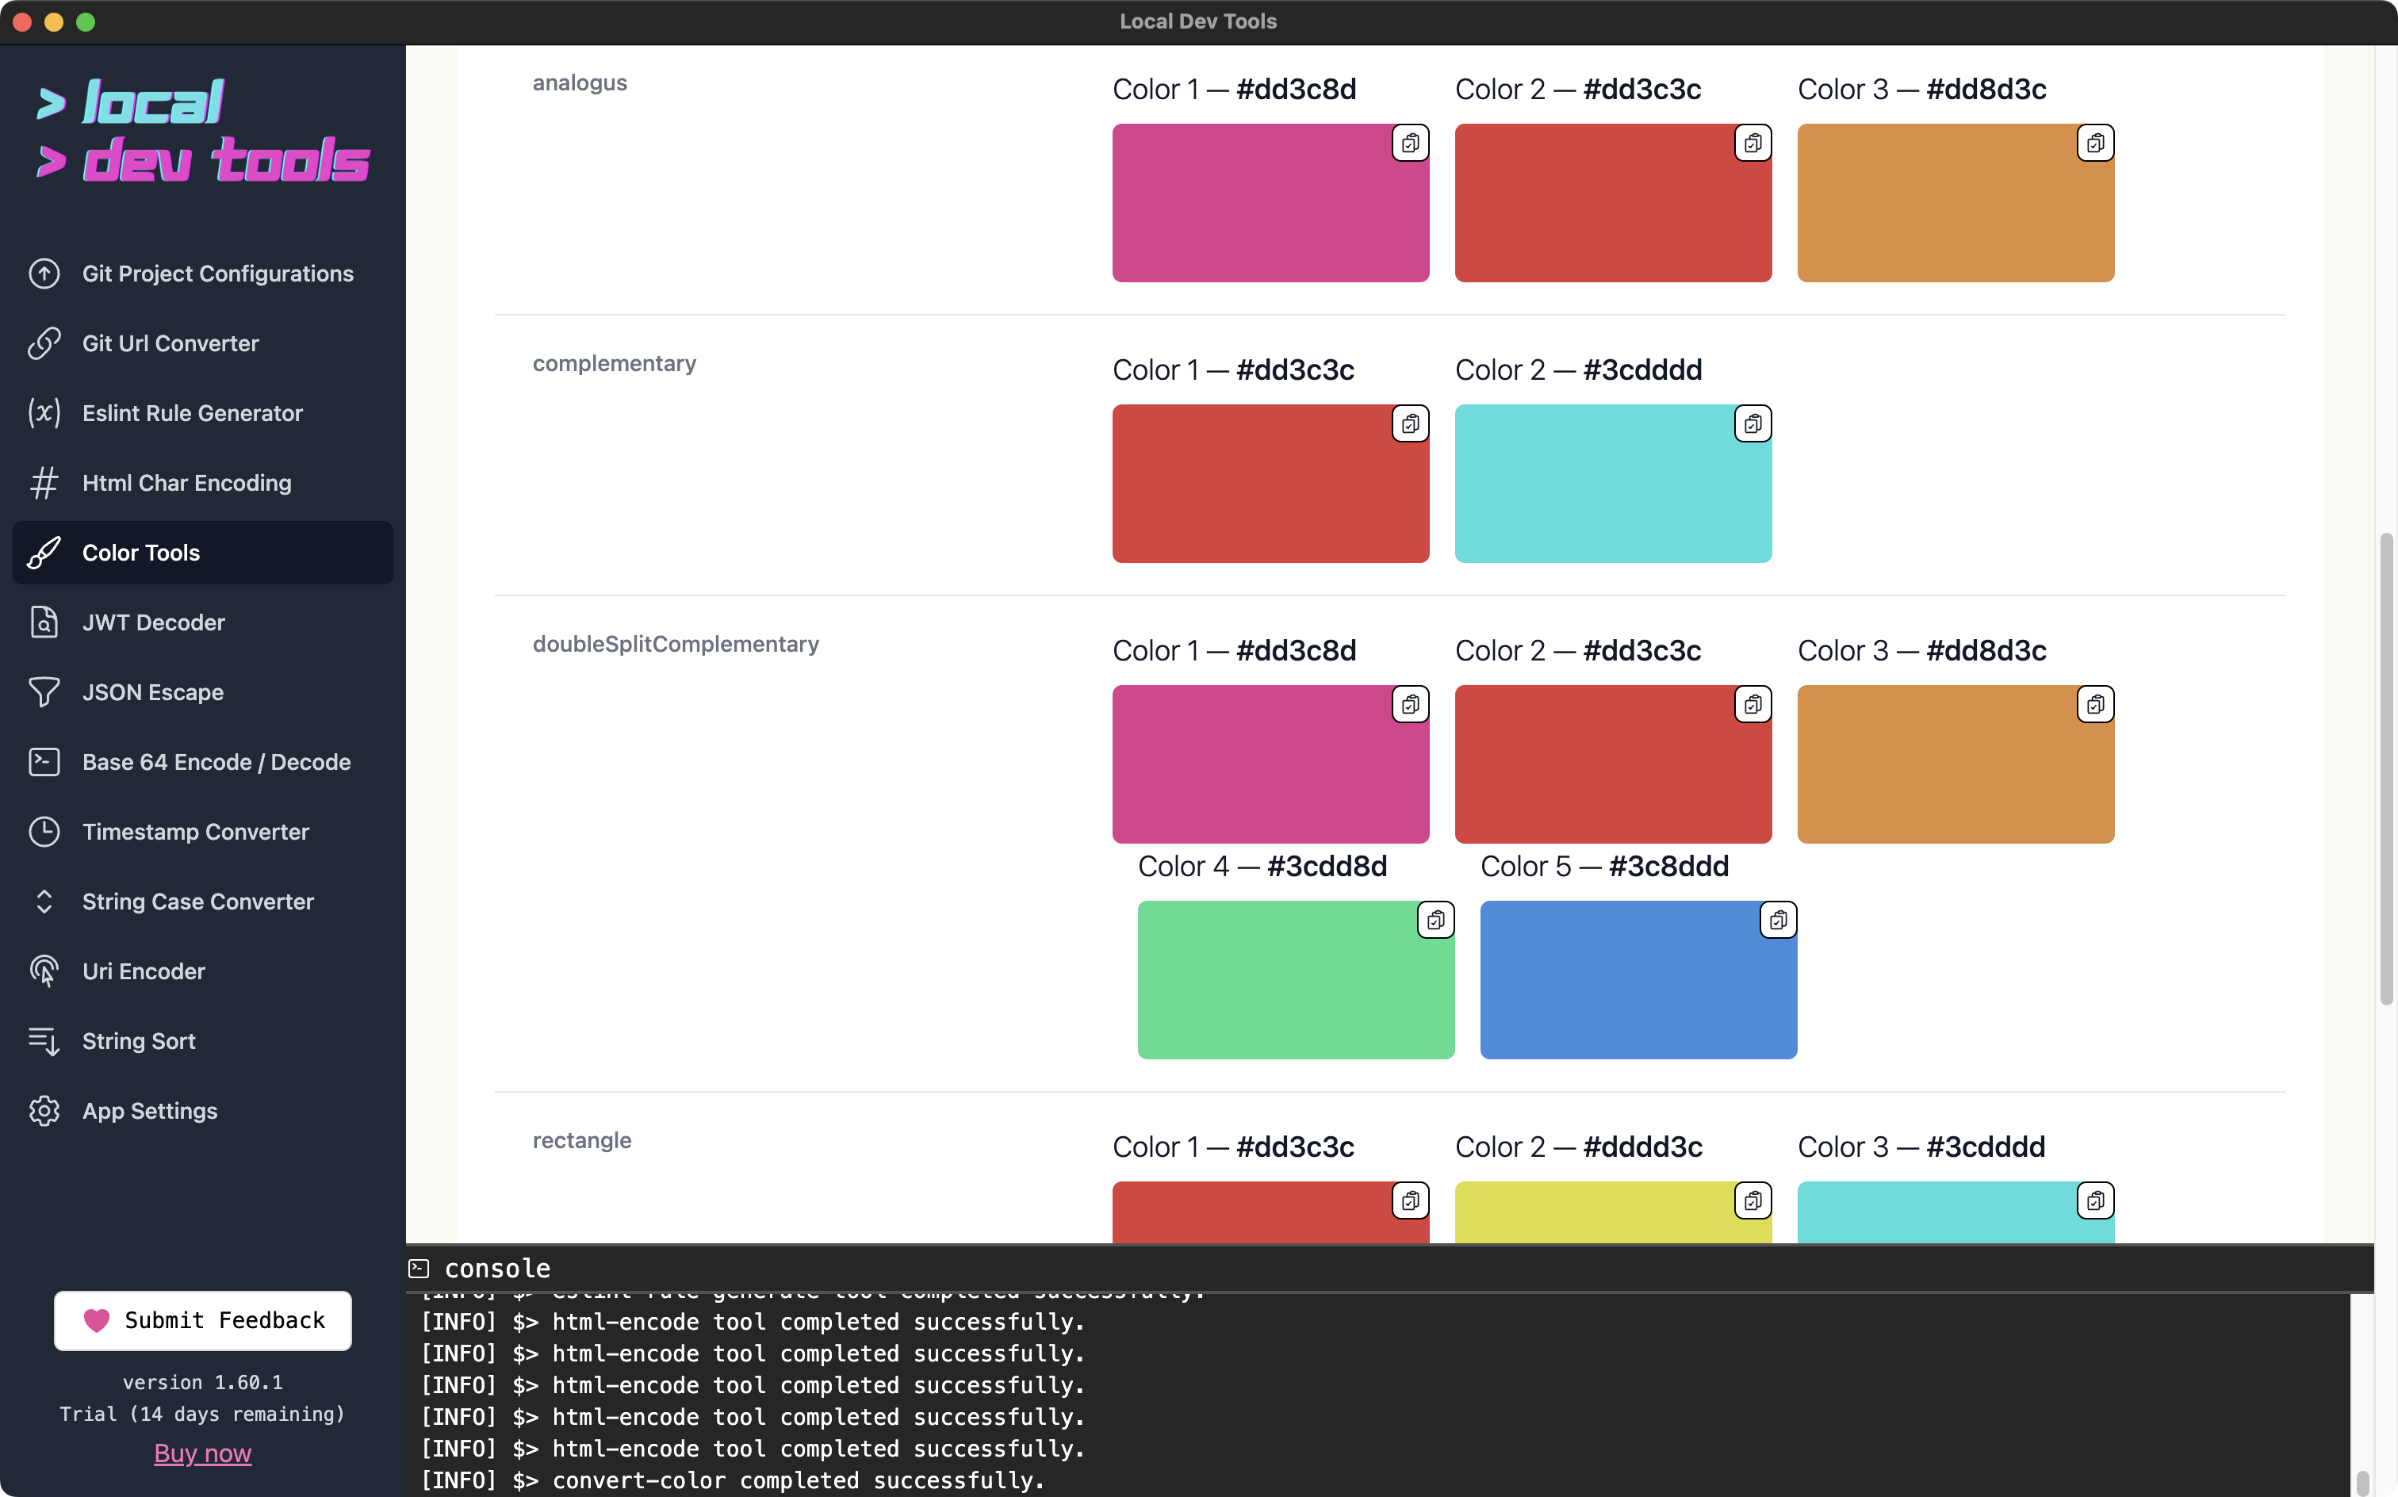Open App Settings

tap(203, 1111)
